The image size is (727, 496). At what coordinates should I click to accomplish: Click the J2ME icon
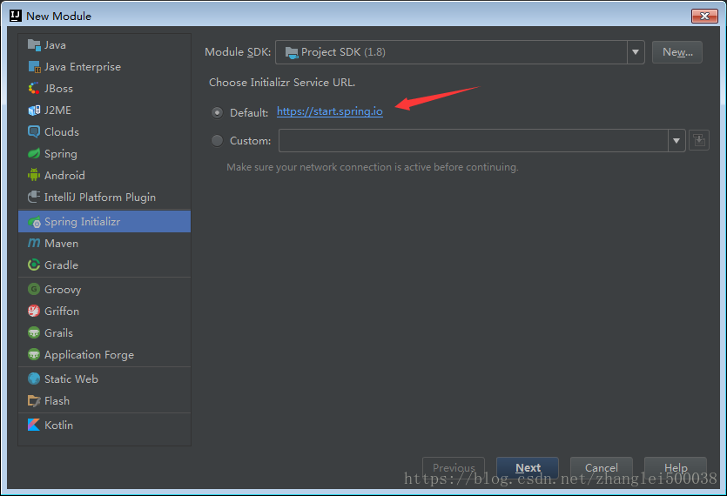click(x=34, y=111)
